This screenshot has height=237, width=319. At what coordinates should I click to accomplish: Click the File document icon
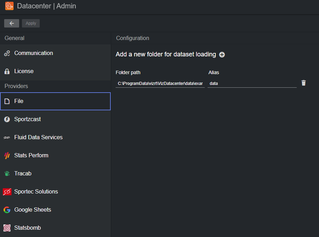7,101
